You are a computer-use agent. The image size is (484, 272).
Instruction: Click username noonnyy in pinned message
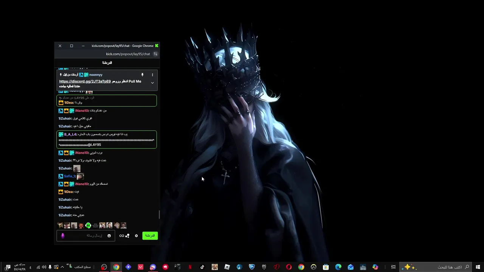[96, 75]
